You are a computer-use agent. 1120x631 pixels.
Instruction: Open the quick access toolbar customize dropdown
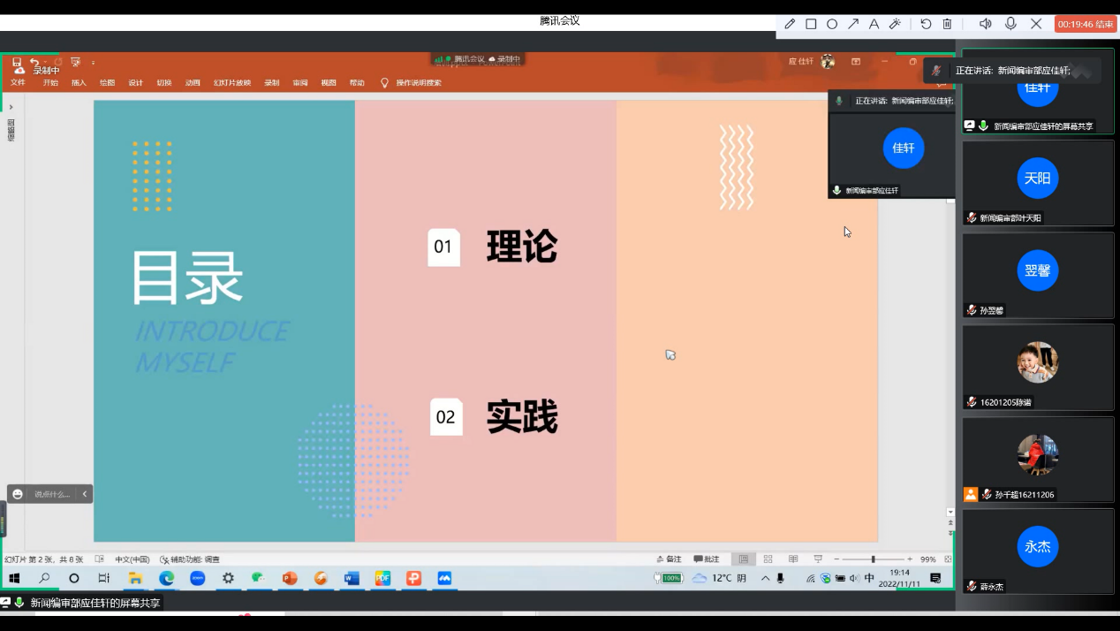(x=93, y=63)
